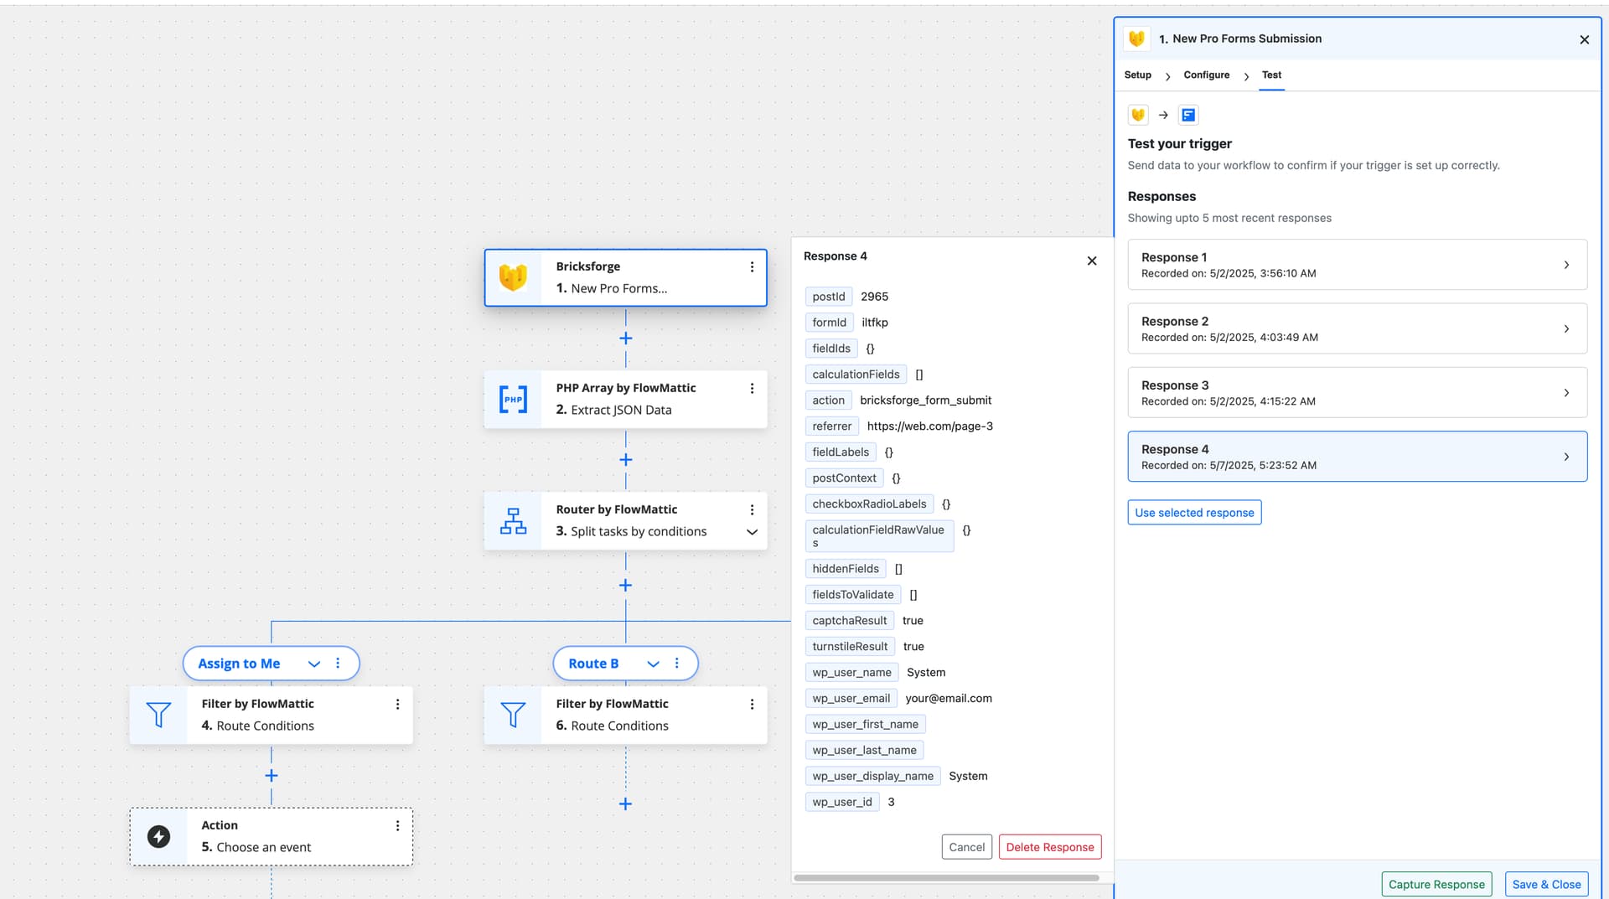Add step between PHP Array and Router
Screen dimensions: 1609x899
pyautogui.click(x=625, y=460)
